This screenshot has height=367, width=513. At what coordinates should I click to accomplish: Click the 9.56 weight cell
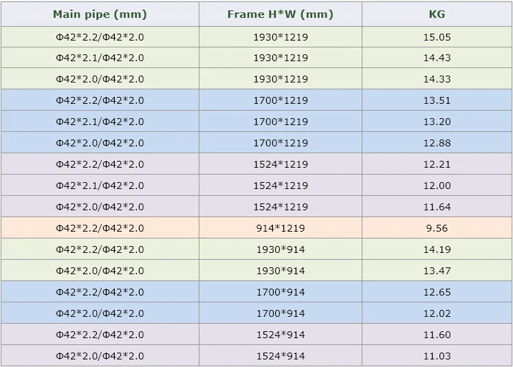click(x=437, y=228)
